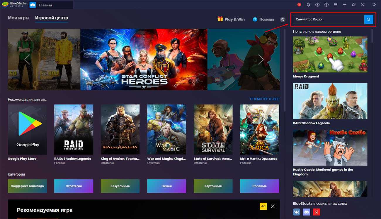
Task: Open the Yandex social icon
Action: pyautogui.click(x=317, y=212)
